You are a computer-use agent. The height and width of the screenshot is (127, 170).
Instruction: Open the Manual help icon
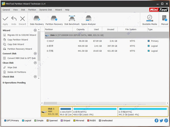point(164,18)
